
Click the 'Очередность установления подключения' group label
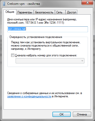point(36,37)
